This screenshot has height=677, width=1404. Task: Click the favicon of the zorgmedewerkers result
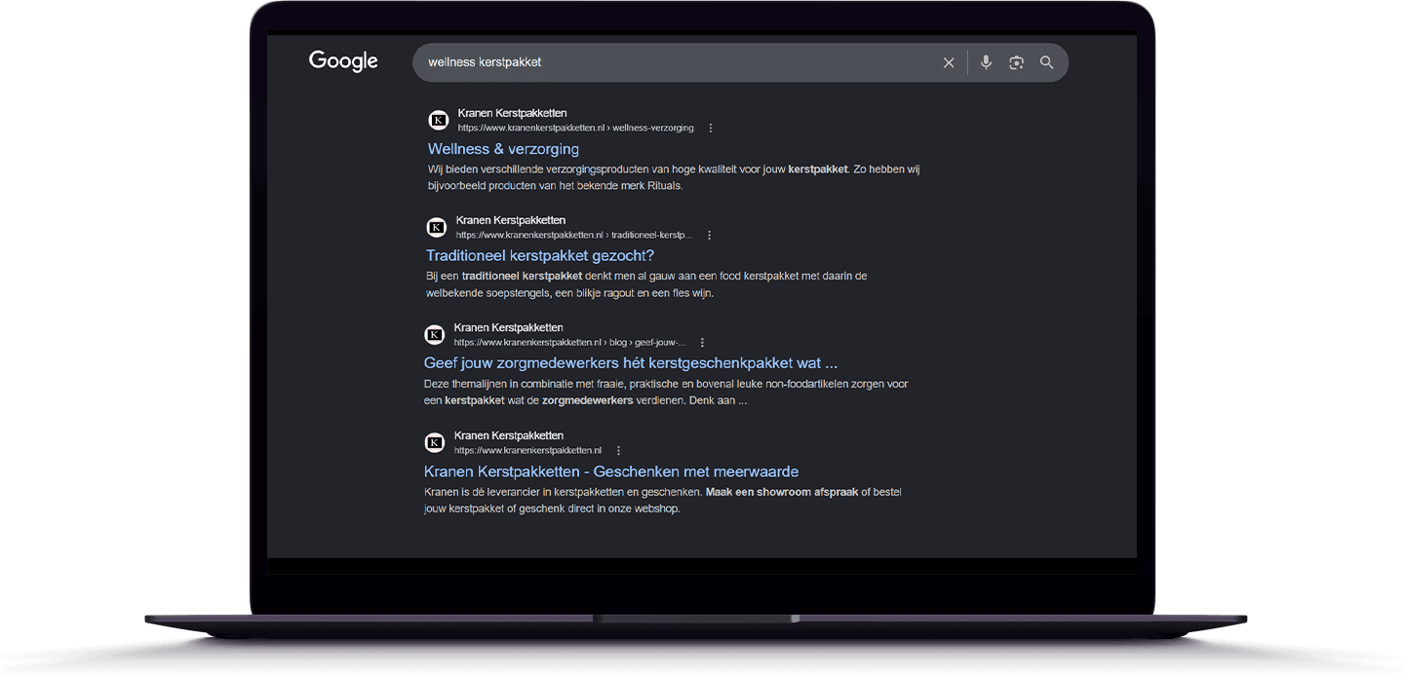435,335
